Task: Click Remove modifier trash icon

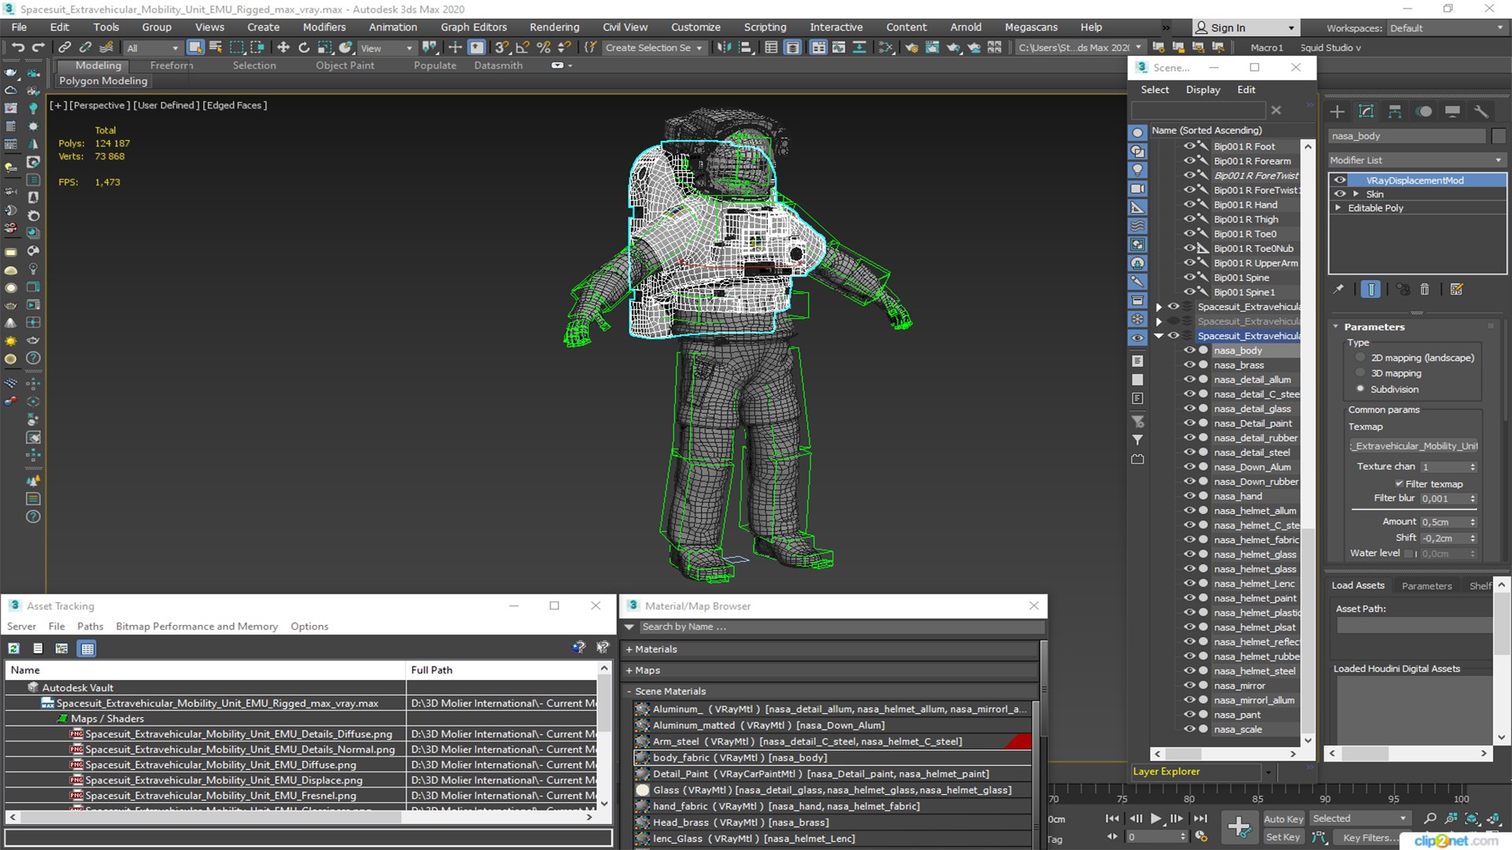Action: [1425, 290]
